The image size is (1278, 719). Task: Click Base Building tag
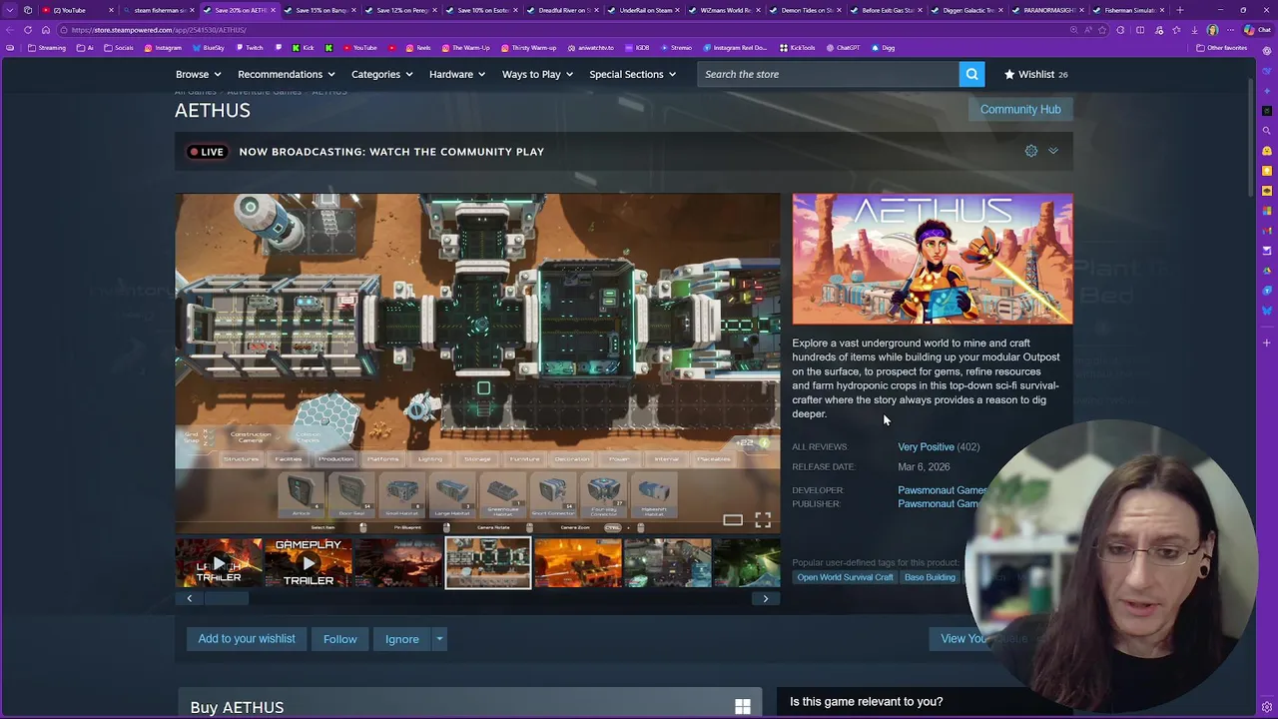pos(930,577)
